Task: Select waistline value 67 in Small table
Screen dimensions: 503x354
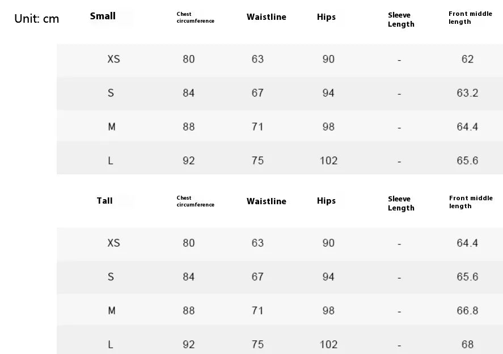Action: [x=257, y=93]
